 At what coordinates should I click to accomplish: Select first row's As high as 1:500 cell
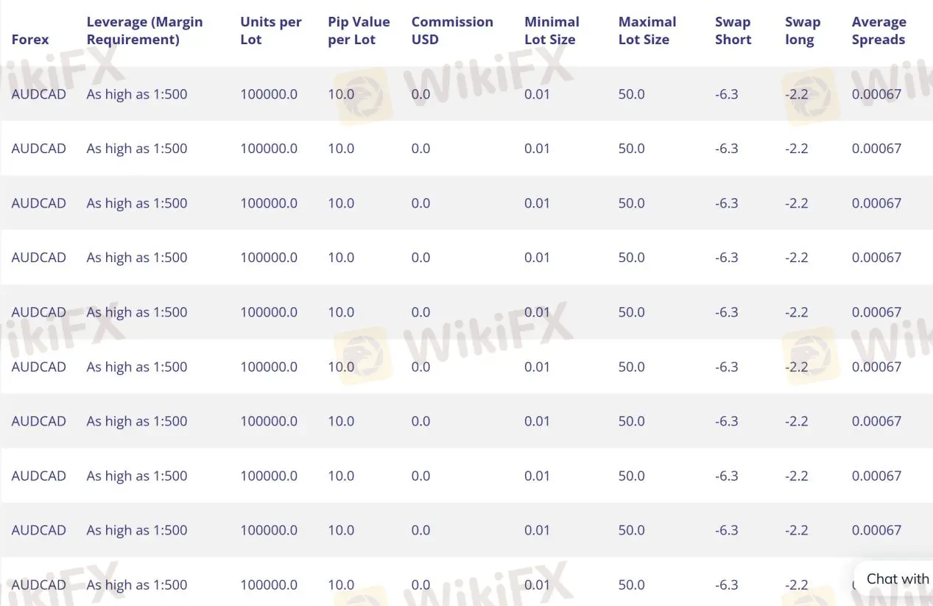point(137,94)
